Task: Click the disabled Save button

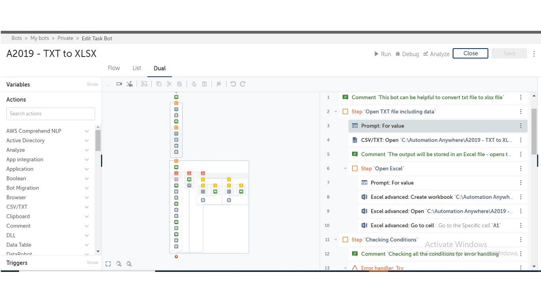Action: tap(509, 54)
